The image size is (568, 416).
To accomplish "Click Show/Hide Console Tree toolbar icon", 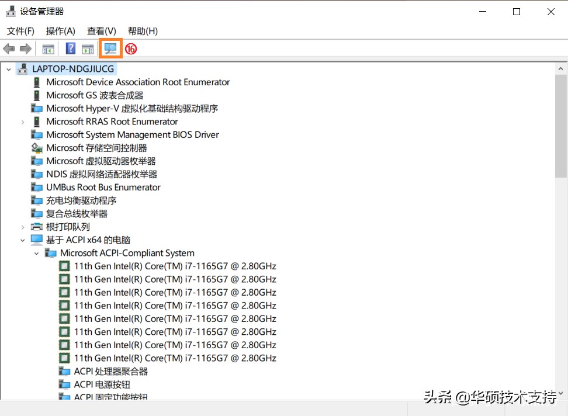I will [48, 49].
